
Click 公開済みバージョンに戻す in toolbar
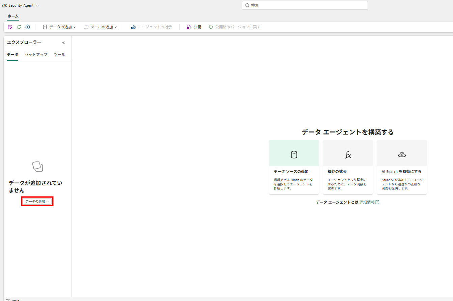(234, 27)
